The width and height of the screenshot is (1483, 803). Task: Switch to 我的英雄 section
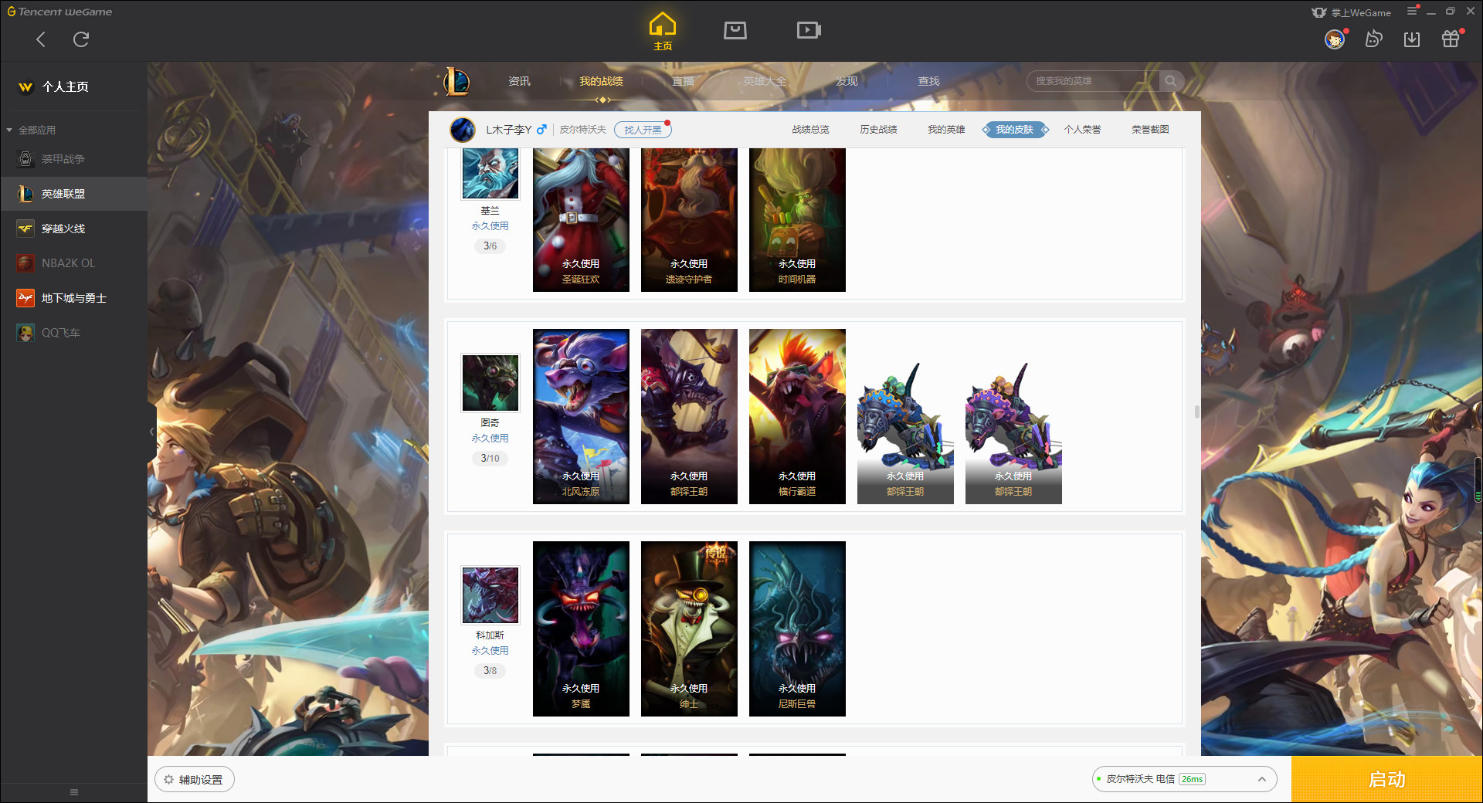click(x=946, y=130)
